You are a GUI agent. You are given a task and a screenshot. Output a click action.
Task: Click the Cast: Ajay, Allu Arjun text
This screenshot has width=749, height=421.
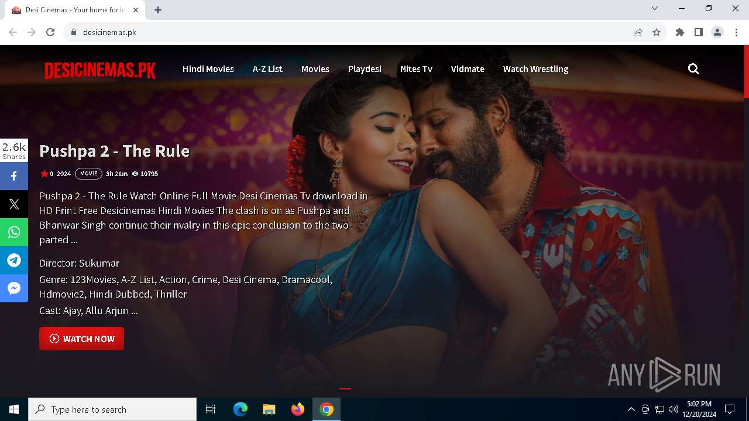click(x=88, y=310)
